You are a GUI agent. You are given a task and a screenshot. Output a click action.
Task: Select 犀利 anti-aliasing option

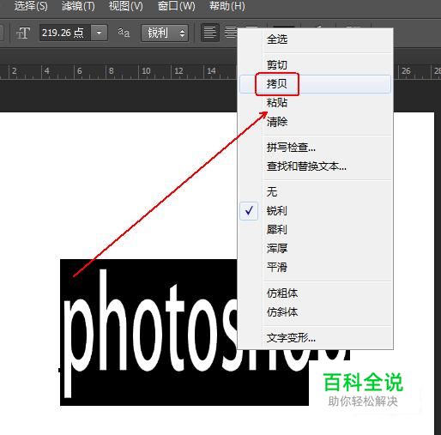point(315,230)
